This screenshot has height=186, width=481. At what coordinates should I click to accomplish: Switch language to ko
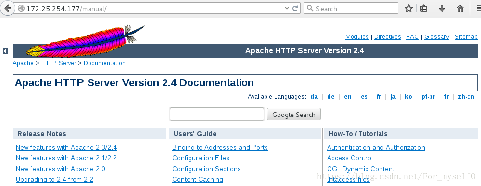point(408,97)
